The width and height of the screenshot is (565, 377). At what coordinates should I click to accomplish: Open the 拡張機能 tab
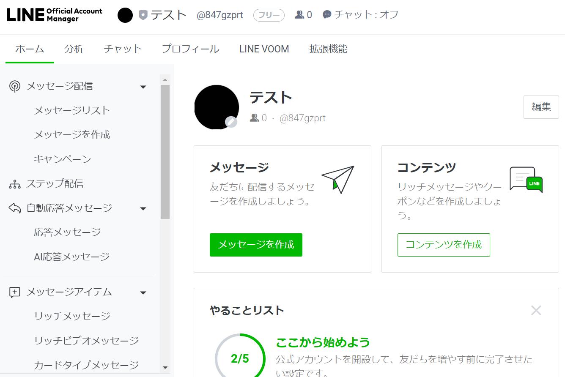click(328, 49)
